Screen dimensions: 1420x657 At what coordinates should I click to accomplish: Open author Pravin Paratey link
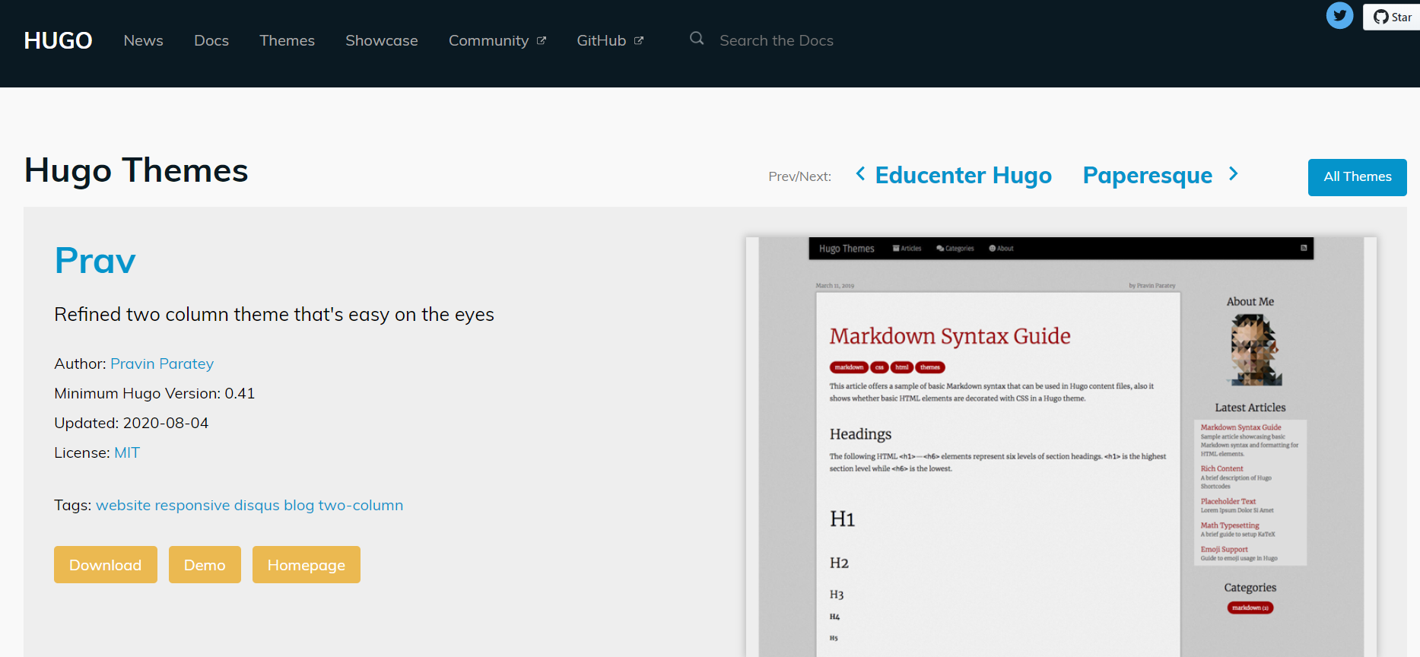162,363
